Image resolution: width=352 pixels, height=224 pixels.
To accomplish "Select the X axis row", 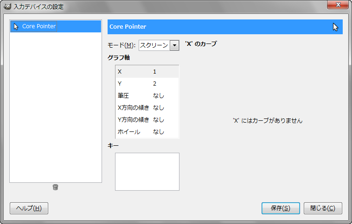I will tap(147, 72).
